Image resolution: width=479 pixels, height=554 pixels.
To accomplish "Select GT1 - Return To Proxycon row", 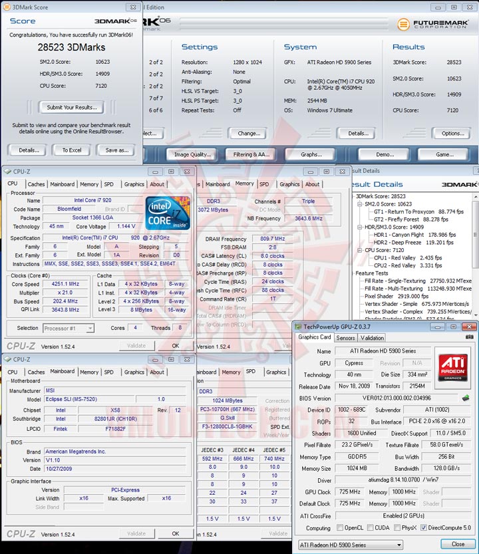I will pyautogui.click(x=418, y=211).
